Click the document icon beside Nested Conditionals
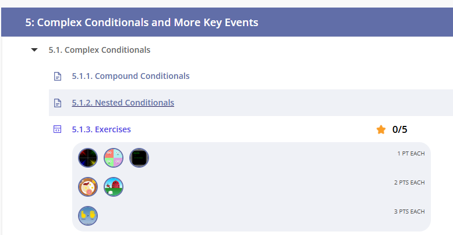 (57, 103)
